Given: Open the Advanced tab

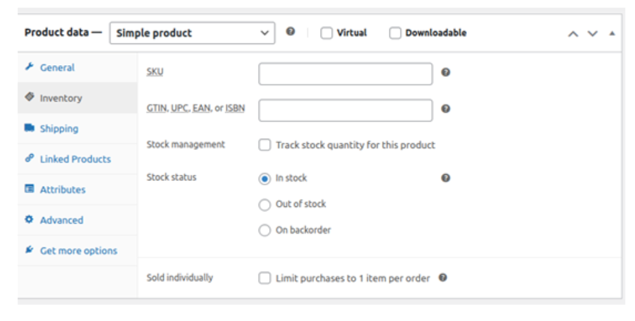Looking at the screenshot, I should 78,220.
